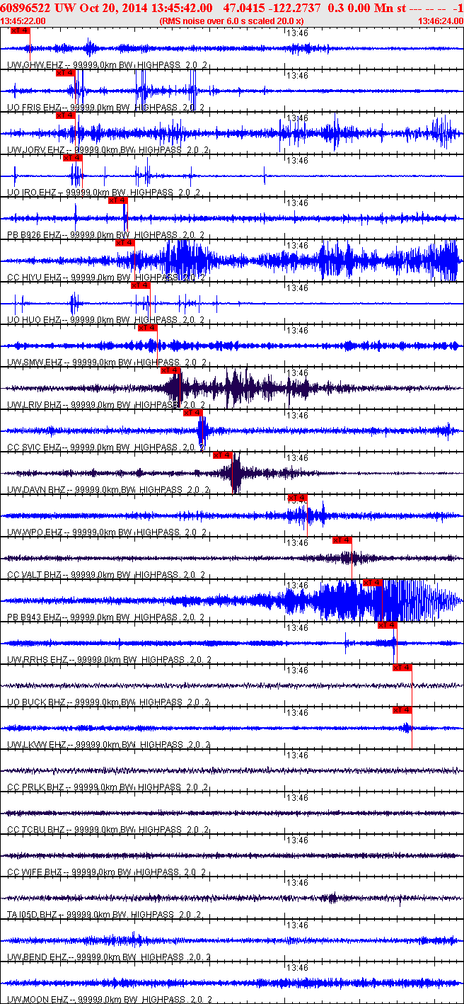
Task: Click the UW.SMW.EHZ station label
Action: [x=35, y=363]
